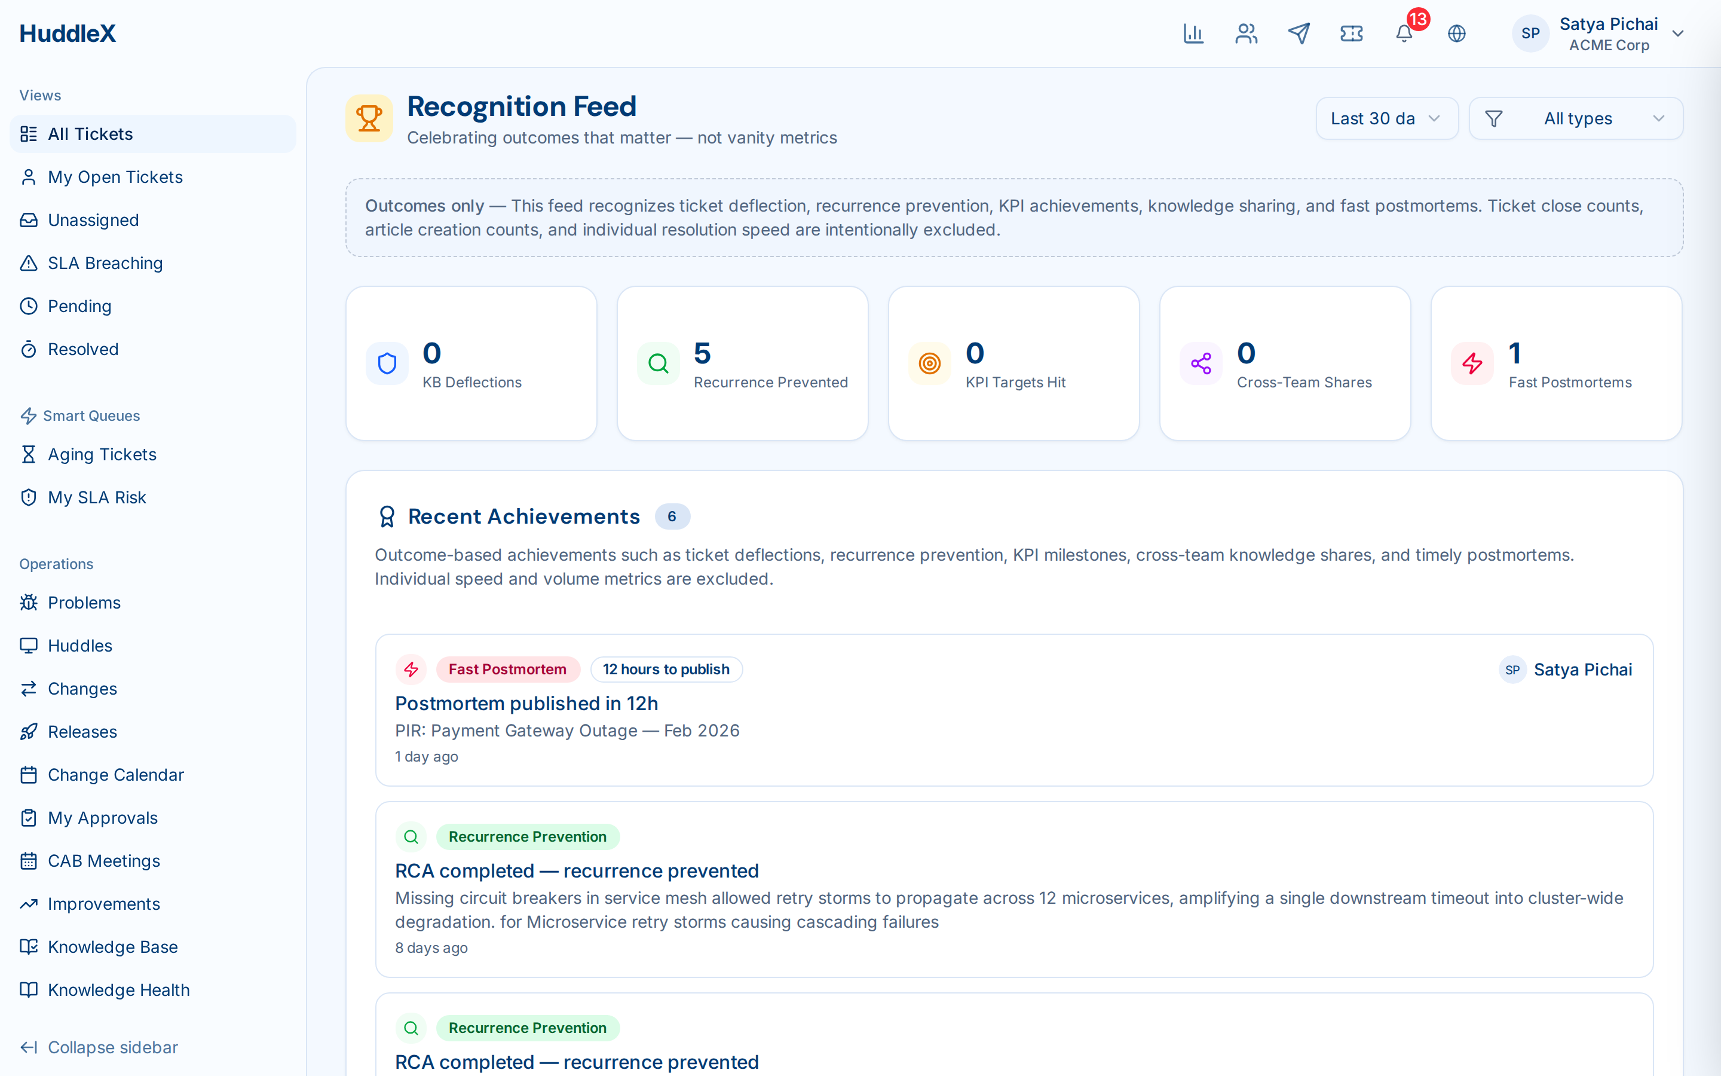Click the Smart Queues lightning icon
The width and height of the screenshot is (1721, 1076).
[29, 415]
